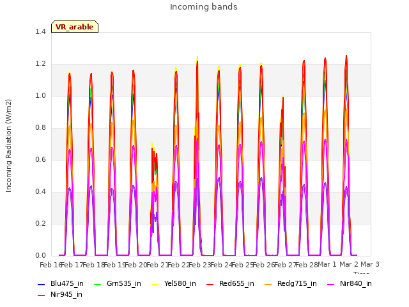Click the 0.6 y-axis tick label
This screenshot has width=409, height=307.
(x=40, y=159)
